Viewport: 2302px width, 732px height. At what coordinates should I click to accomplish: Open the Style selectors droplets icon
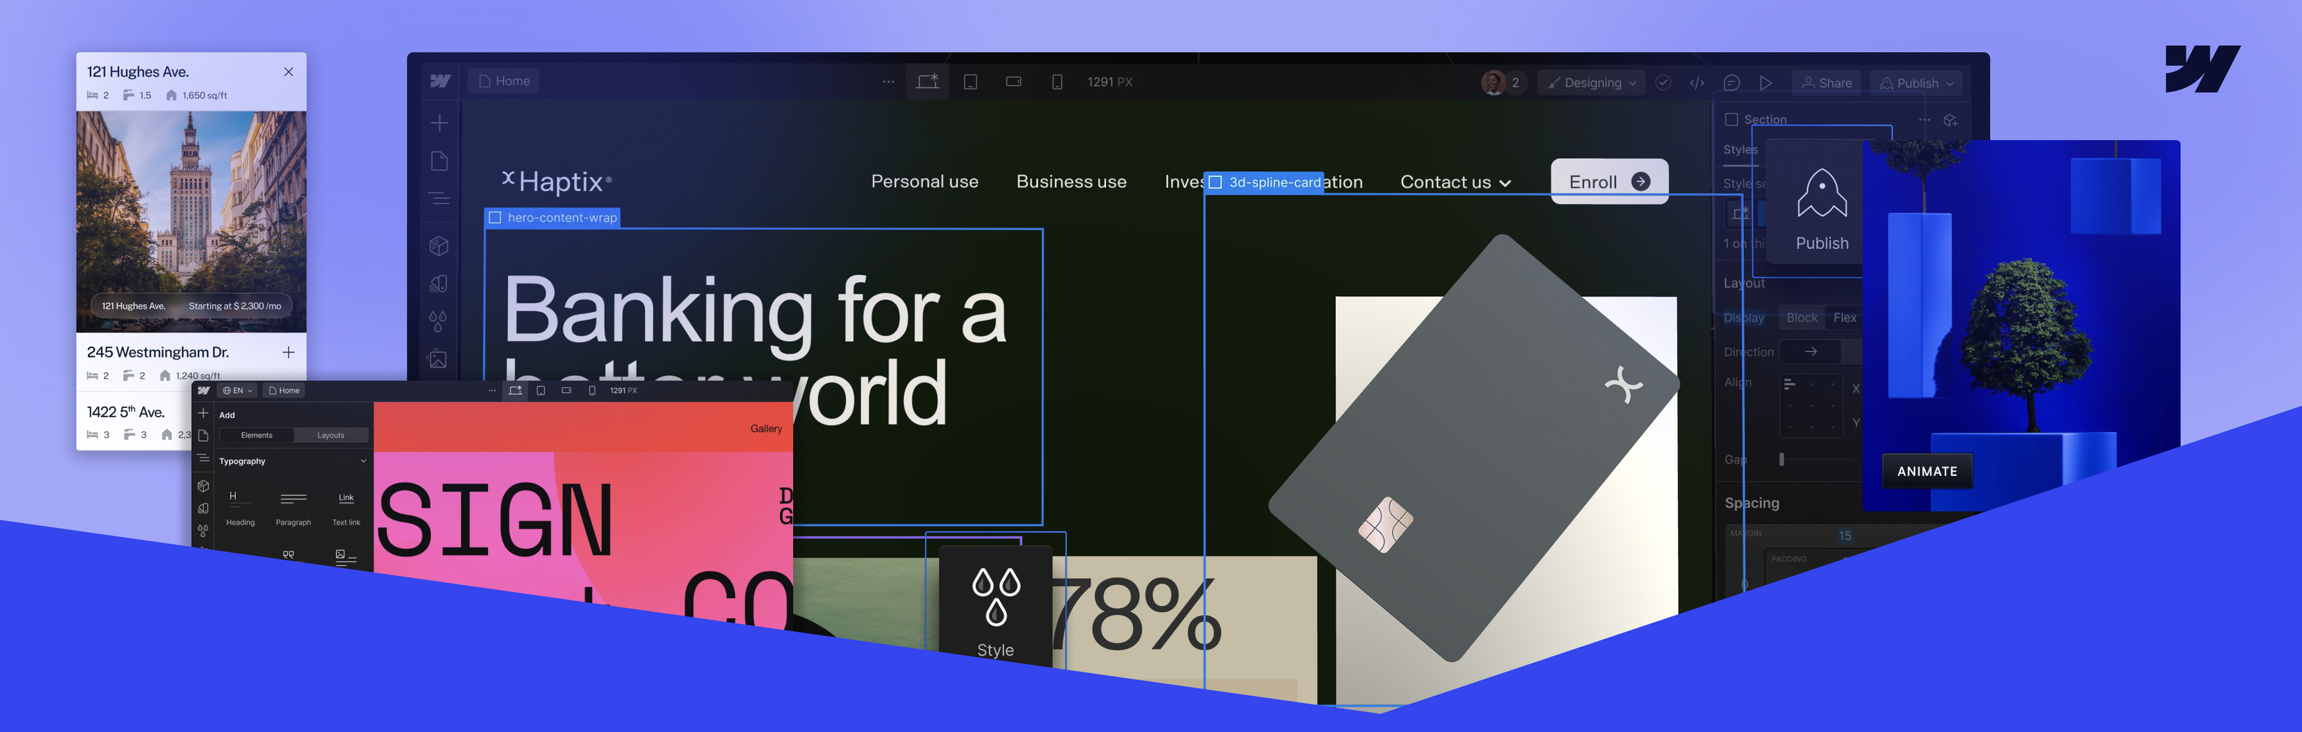pos(438,321)
